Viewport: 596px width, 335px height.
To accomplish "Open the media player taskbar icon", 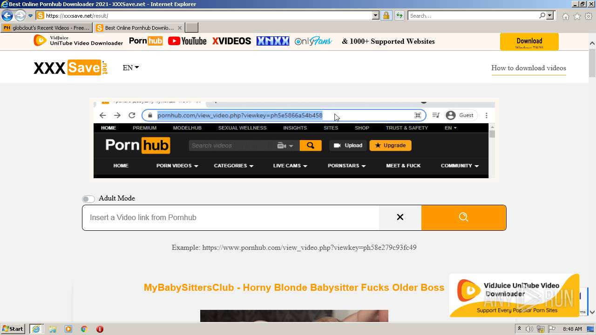I will 68,329.
